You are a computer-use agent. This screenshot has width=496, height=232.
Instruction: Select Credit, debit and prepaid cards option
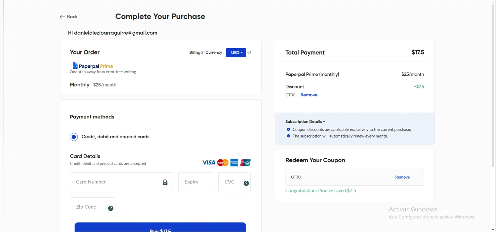coord(74,137)
